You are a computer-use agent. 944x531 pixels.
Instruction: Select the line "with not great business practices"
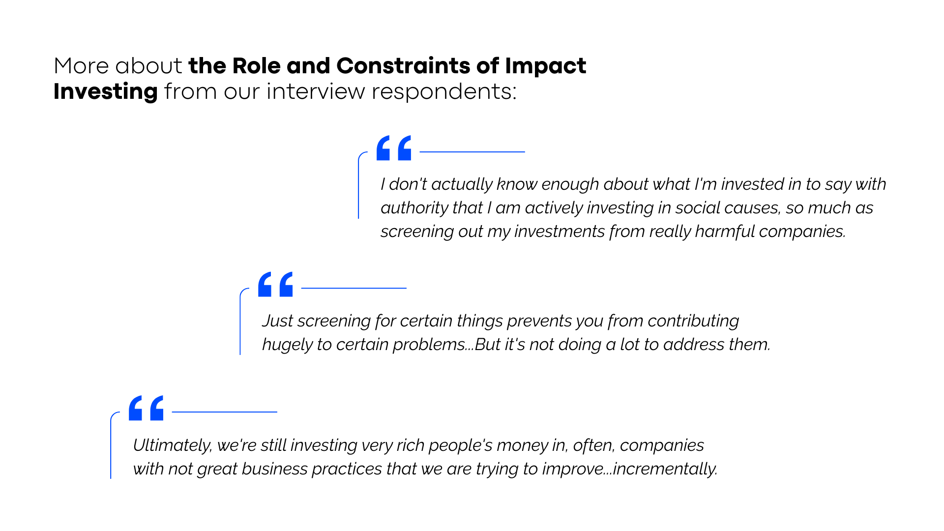[x=425, y=469]
